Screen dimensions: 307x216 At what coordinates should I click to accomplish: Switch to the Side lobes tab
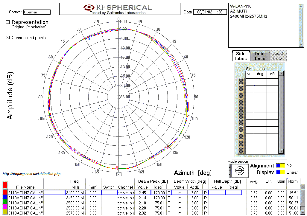coord(241,56)
